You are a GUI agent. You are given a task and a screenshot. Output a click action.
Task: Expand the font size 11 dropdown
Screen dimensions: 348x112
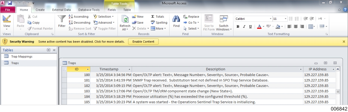(x=286, y=19)
